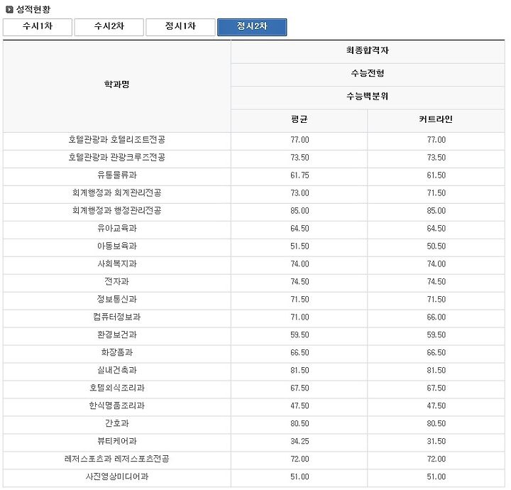Viewport: 511px width, 490px height.
Task: Select the 호텔관광과 호텔리조트전공 row name
Action: 116,140
